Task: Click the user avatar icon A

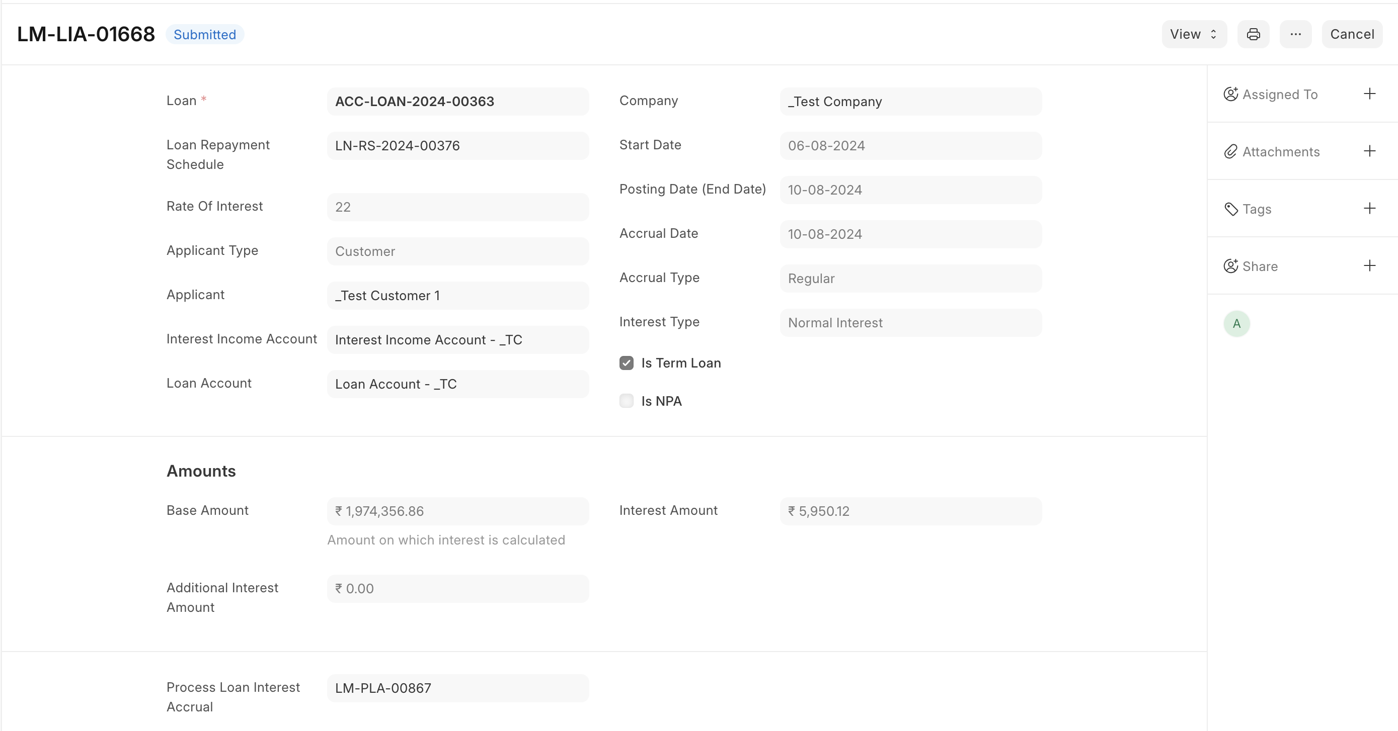Action: [x=1236, y=323]
